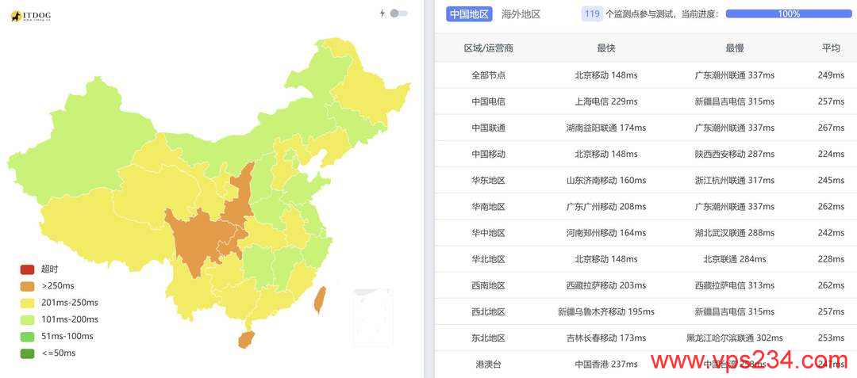Image resolution: width=857 pixels, height=378 pixels.
Task: Click the 101ms-200ms legend swatch
Action: [27, 319]
